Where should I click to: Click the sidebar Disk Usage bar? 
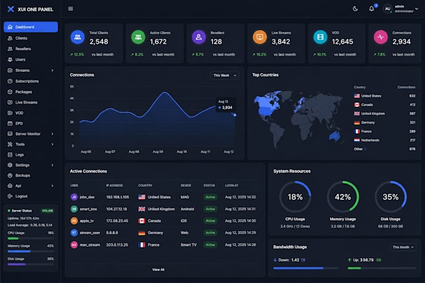coord(31,264)
